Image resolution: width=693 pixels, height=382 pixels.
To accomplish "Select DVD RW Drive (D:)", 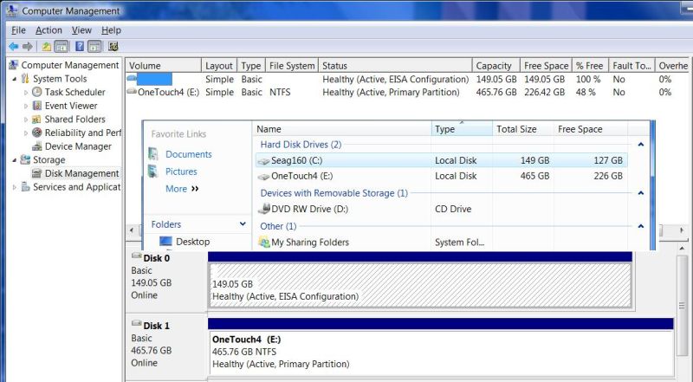I will click(441, 209).
